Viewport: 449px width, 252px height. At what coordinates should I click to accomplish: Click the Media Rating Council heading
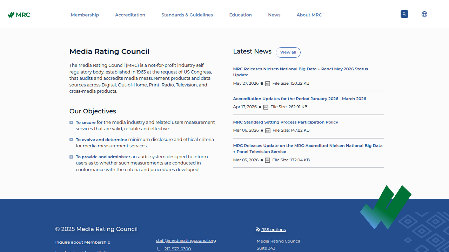click(x=109, y=51)
